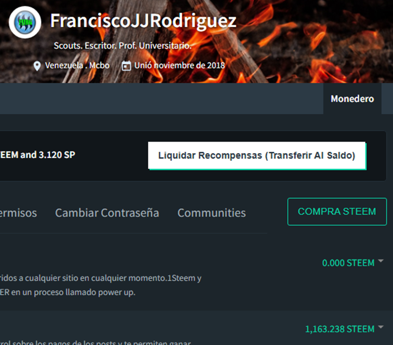This screenshot has width=393, height=345.
Task: Click the location pin icon beside Venezuela
Action: (x=37, y=66)
